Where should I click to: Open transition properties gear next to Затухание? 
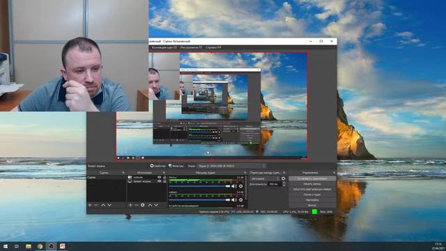[x=284, y=178]
